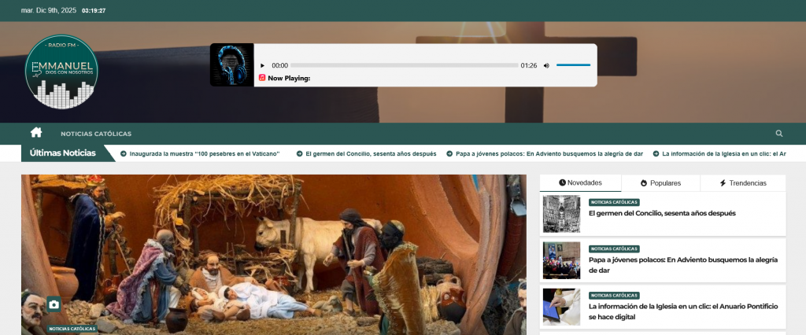Viewport: 806px width, 335px height.
Task: Open search with the magnifier icon
Action: [779, 134]
